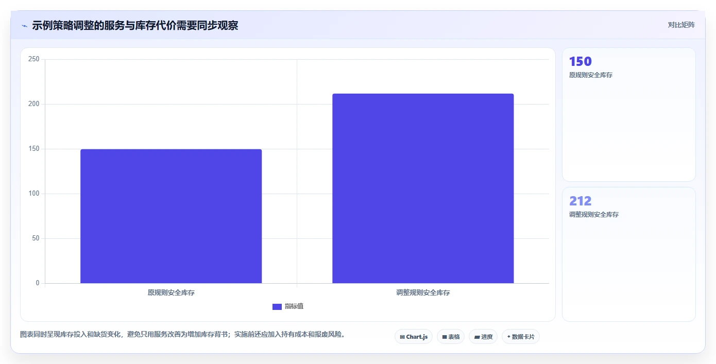This screenshot has height=364, width=716.
Task: Click 调整规则安全库存 caption in stat card
Action: pyautogui.click(x=594, y=215)
